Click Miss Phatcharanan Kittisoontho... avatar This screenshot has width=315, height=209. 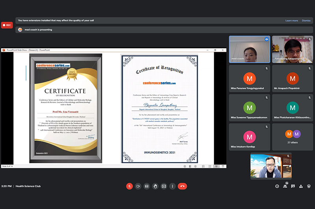coord(293,108)
